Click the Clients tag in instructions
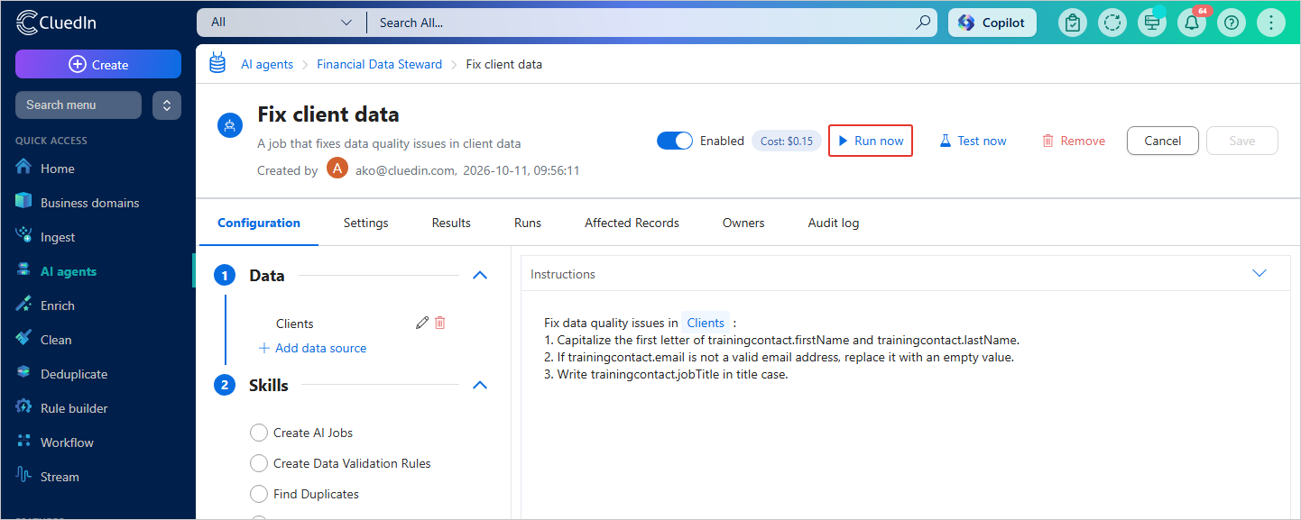 click(706, 323)
